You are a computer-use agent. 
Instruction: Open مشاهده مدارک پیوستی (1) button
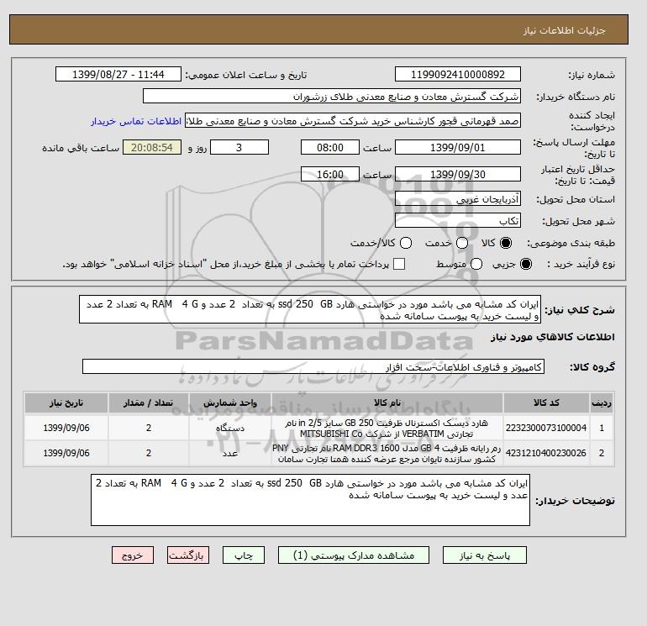point(354,555)
